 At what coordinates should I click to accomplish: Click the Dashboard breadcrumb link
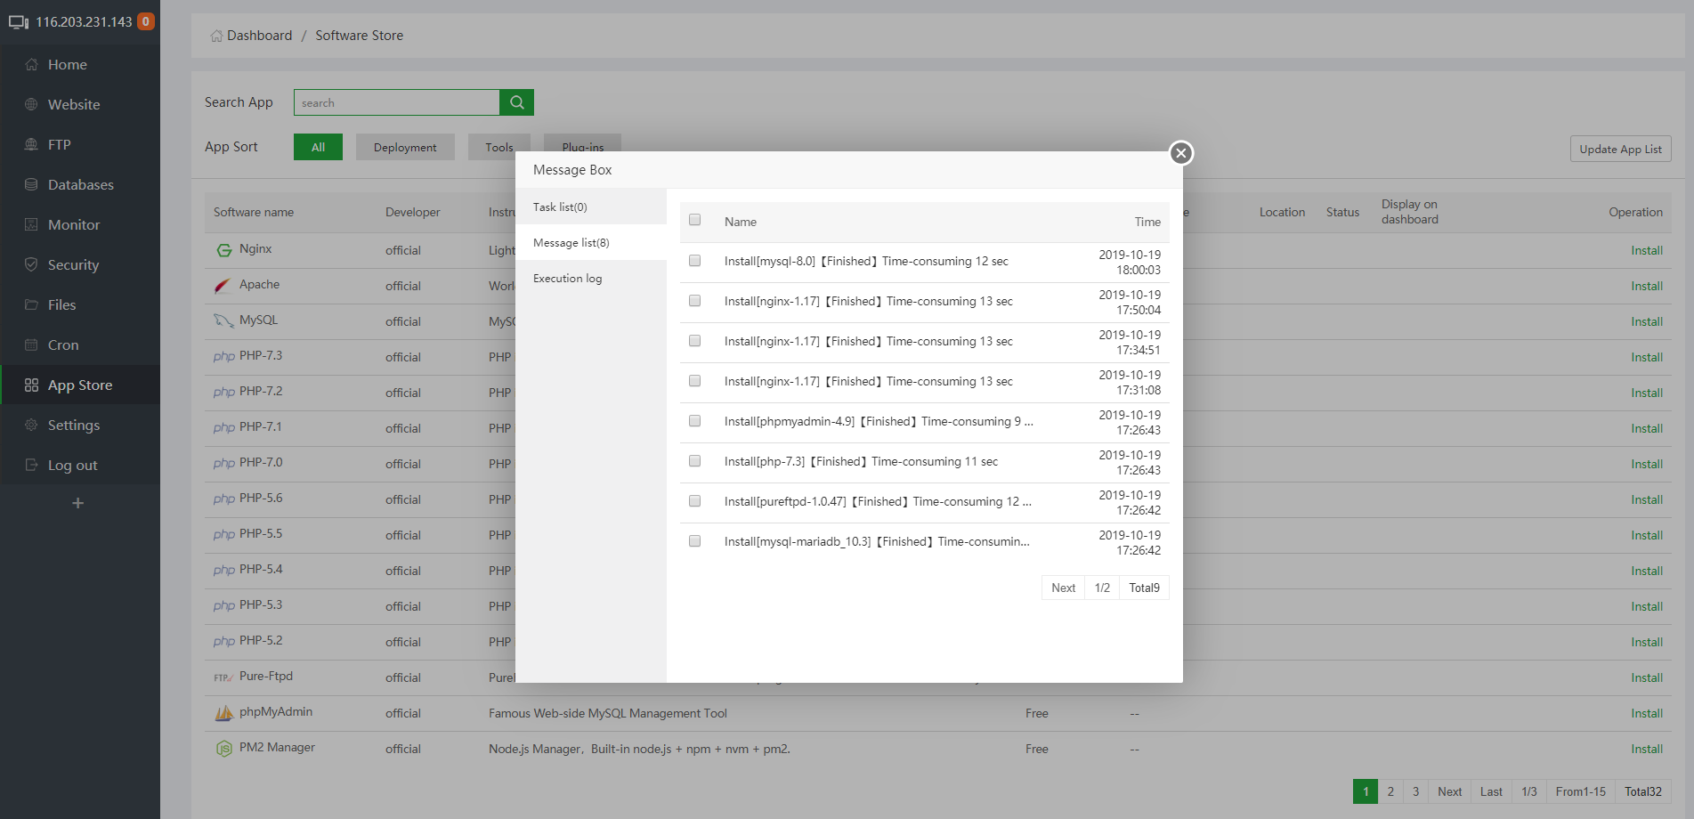[259, 36]
